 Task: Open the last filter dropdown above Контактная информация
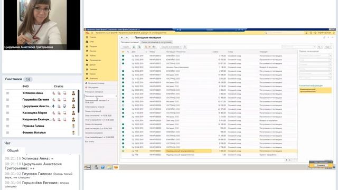[x=330, y=78]
